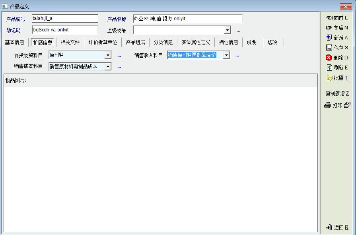
Task: Click the 批量 batch icon
Action: [x=329, y=78]
